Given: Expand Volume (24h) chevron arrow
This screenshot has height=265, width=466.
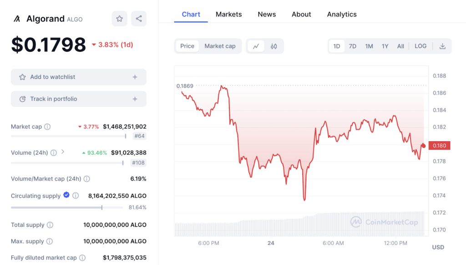Looking at the screenshot, I should (63, 152).
